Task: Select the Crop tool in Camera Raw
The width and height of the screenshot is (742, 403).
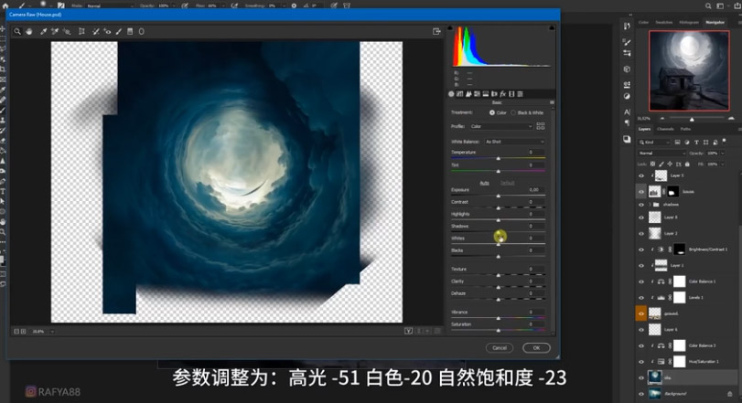Action: [x=81, y=31]
